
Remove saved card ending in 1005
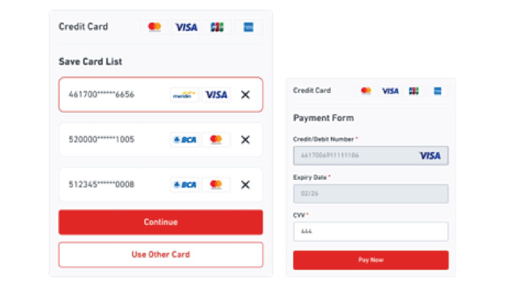(245, 140)
